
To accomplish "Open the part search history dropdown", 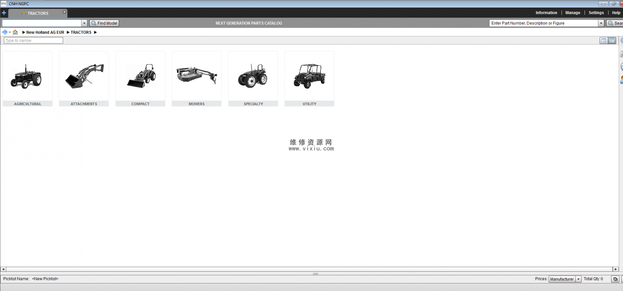I will [601, 23].
